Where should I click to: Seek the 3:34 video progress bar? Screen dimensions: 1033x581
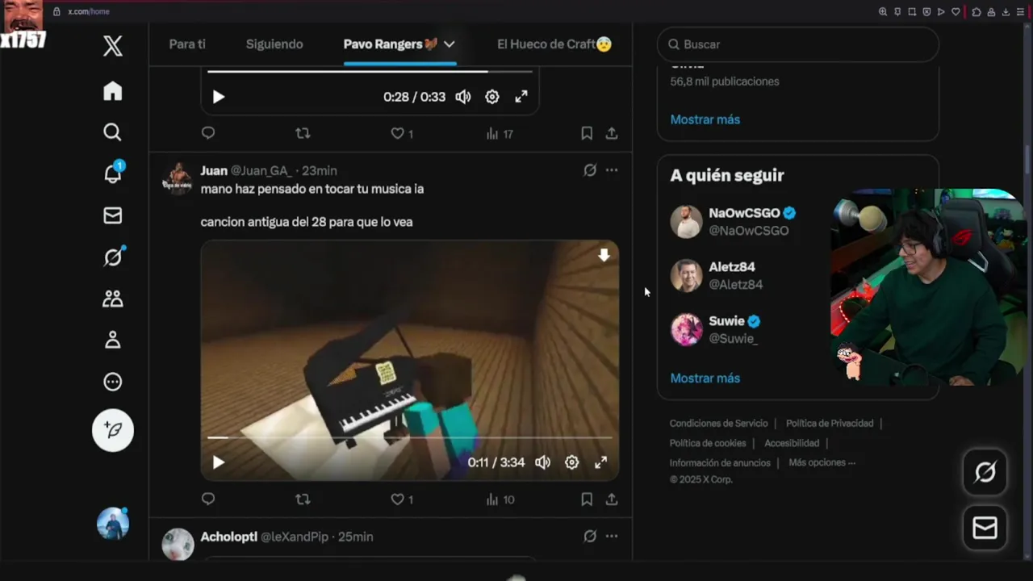pyautogui.click(x=410, y=437)
